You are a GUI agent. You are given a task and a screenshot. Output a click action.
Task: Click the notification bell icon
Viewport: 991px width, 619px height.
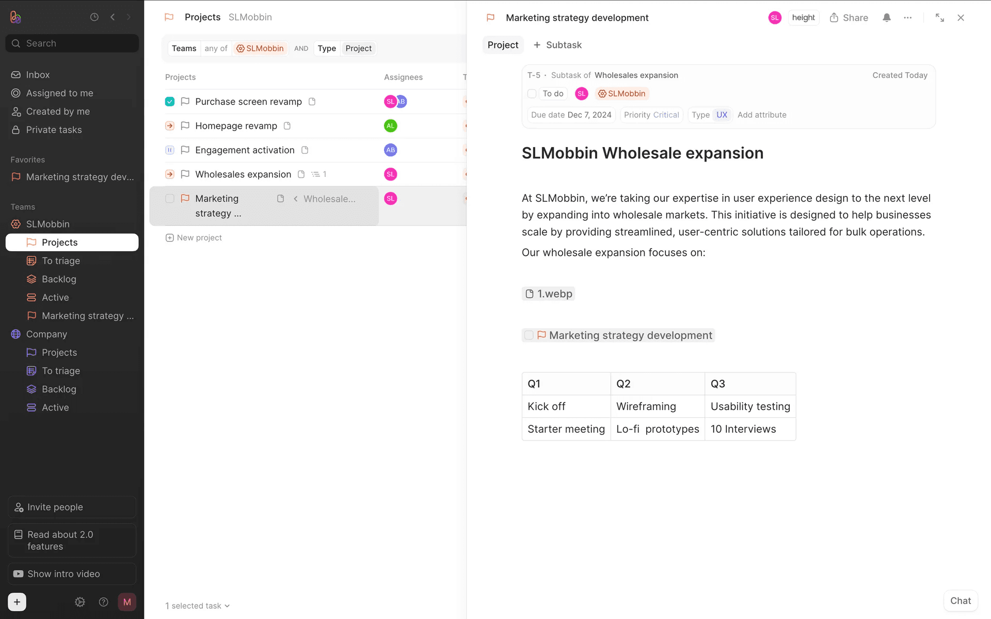pos(886,18)
